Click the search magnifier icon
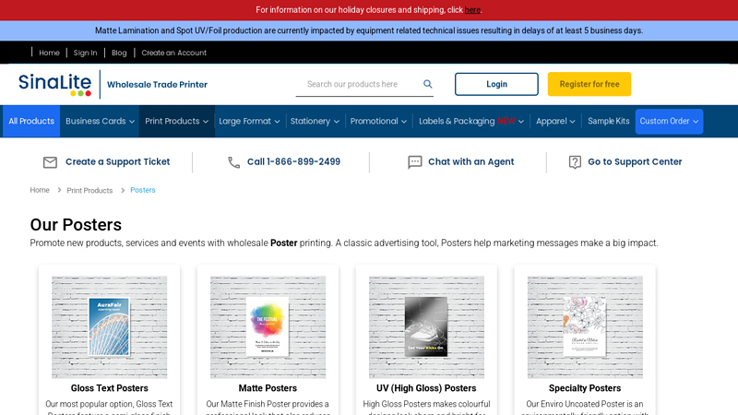This screenshot has height=415, width=738. (x=427, y=84)
